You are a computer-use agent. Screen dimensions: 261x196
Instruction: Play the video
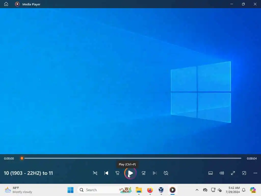[x=130, y=173]
